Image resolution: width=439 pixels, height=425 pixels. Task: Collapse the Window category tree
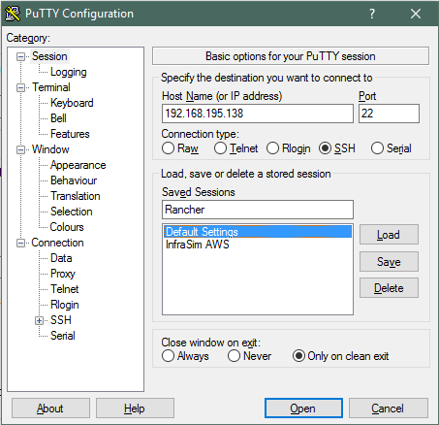[20, 149]
